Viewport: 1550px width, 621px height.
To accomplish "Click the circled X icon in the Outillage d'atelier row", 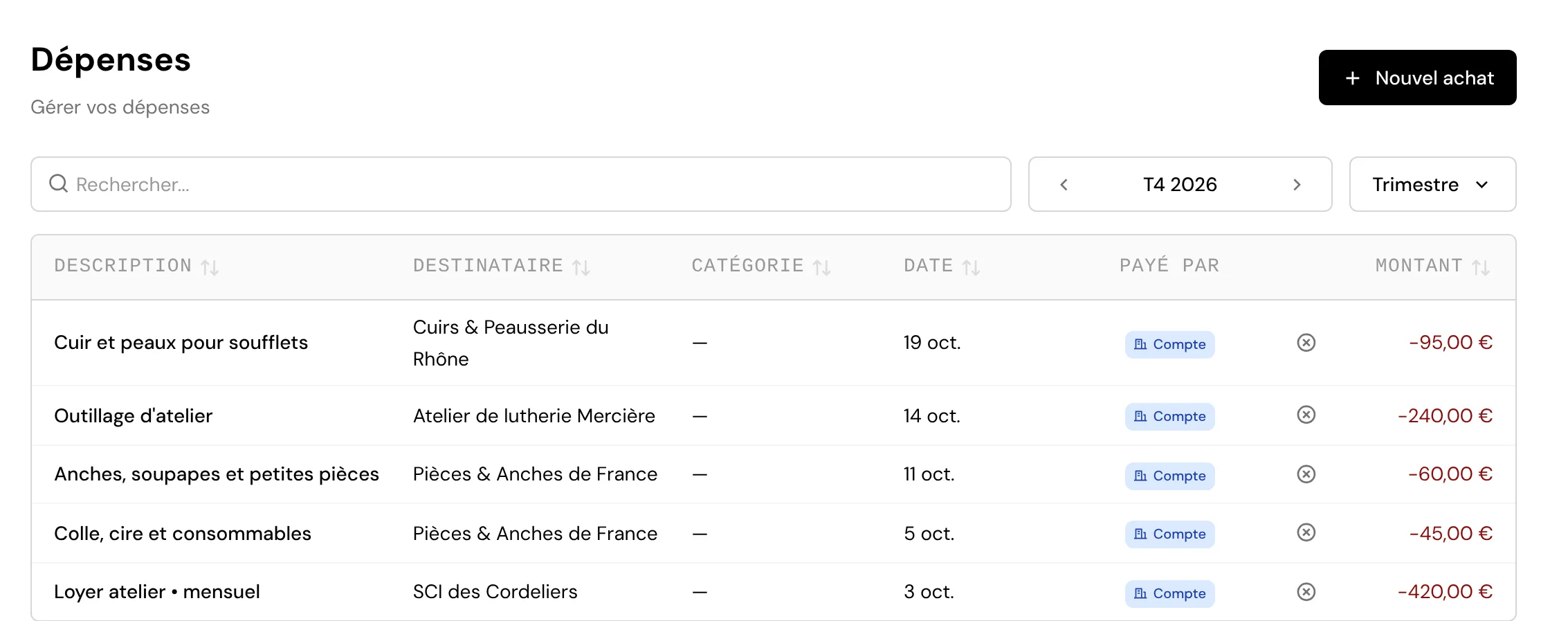I will 1306,415.
